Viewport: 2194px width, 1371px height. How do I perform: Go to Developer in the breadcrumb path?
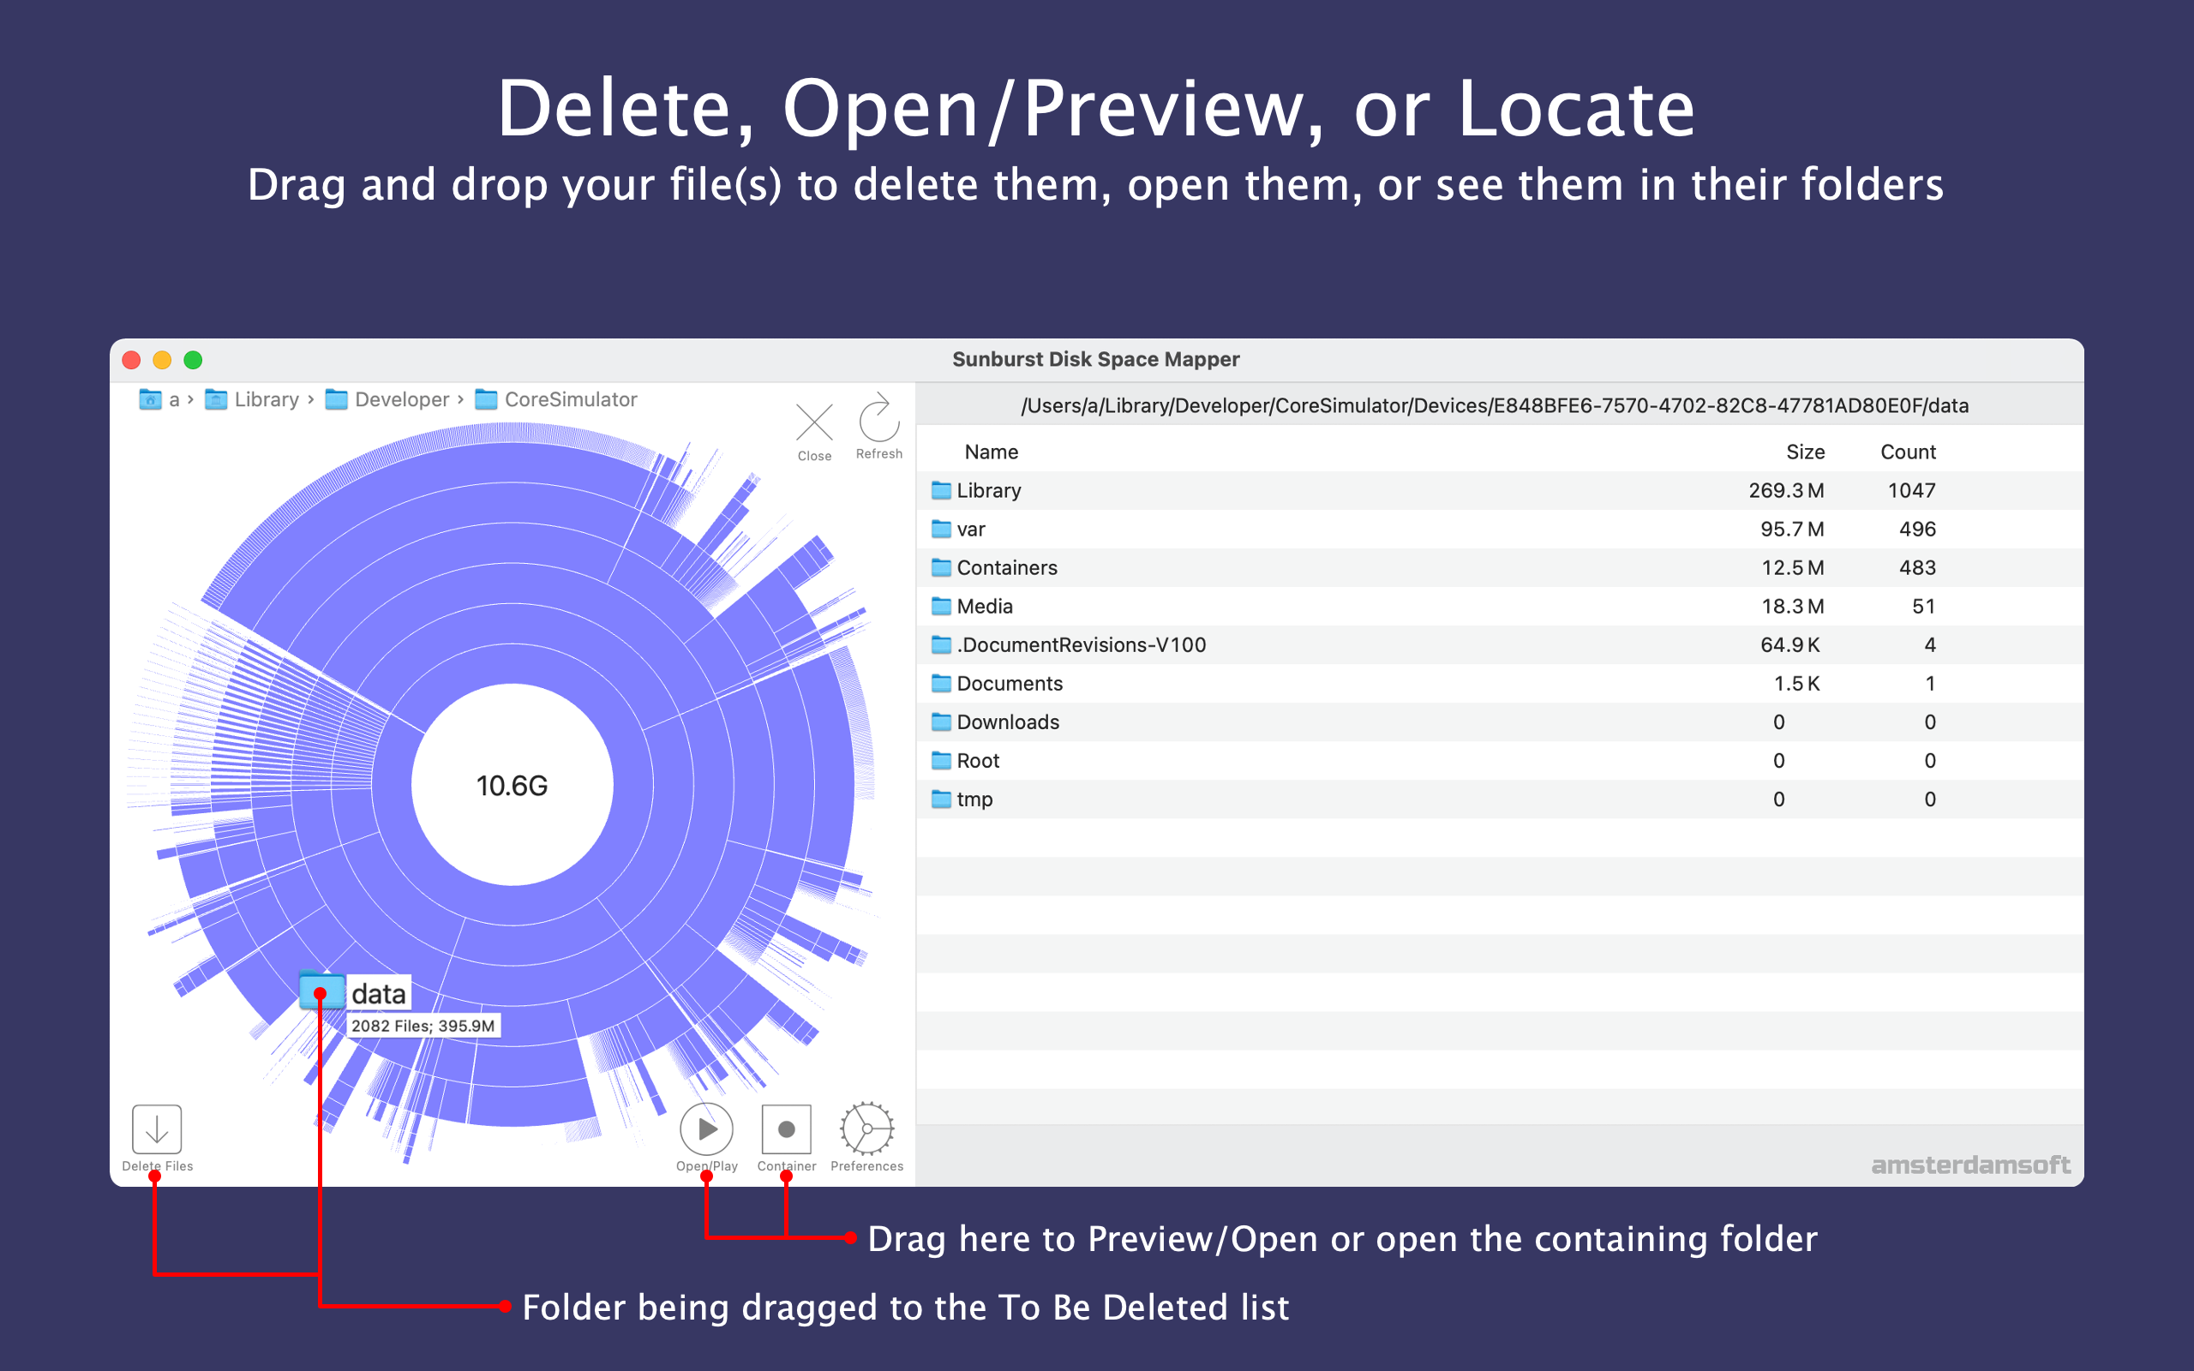[x=387, y=400]
